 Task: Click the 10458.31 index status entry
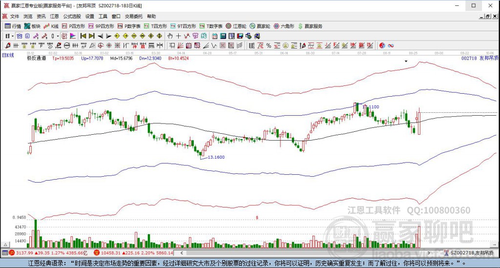pos(133,253)
